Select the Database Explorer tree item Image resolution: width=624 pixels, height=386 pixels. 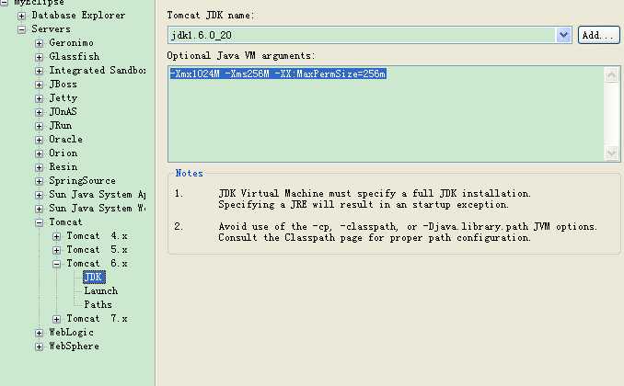click(78, 15)
